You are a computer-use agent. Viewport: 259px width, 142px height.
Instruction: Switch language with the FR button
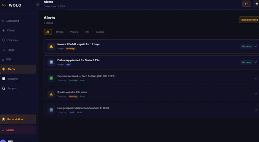pos(247,4)
